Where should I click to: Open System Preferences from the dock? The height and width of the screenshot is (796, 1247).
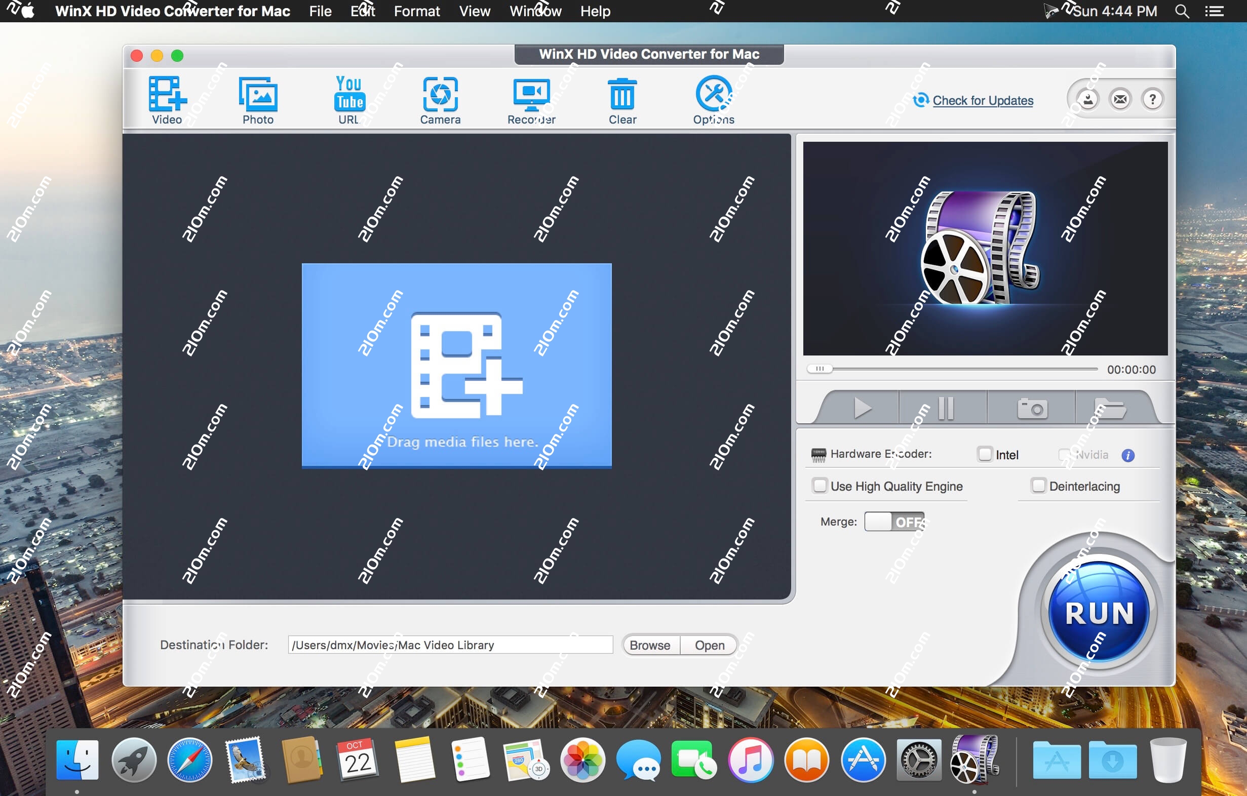919,760
